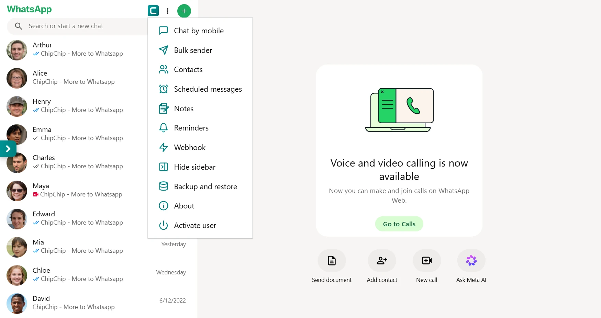Click the Webhook lightning bolt icon
Image resolution: width=601 pixels, height=318 pixels.
(164, 147)
